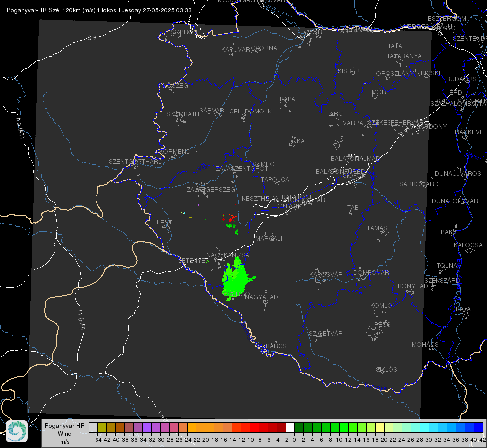Click the KAPOSVAR city label
Screen dimensions: 487x448
point(326,274)
